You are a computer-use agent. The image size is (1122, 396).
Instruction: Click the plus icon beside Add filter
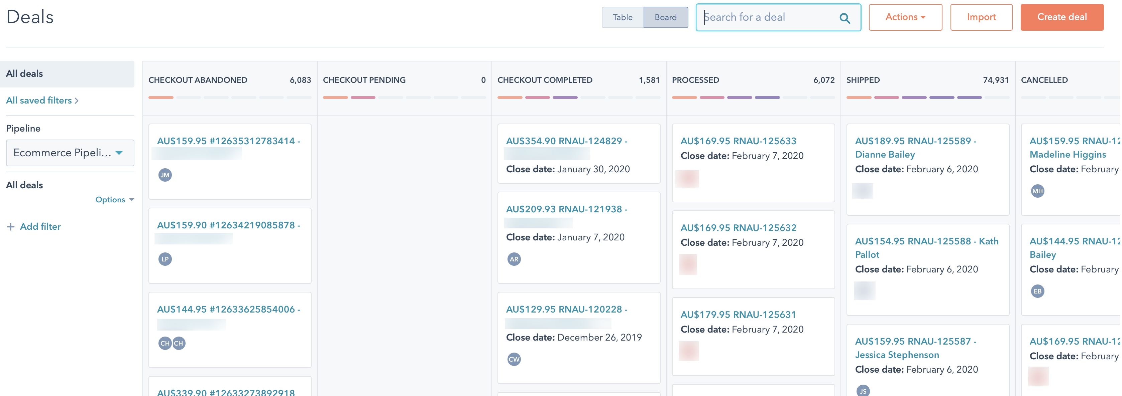10,227
